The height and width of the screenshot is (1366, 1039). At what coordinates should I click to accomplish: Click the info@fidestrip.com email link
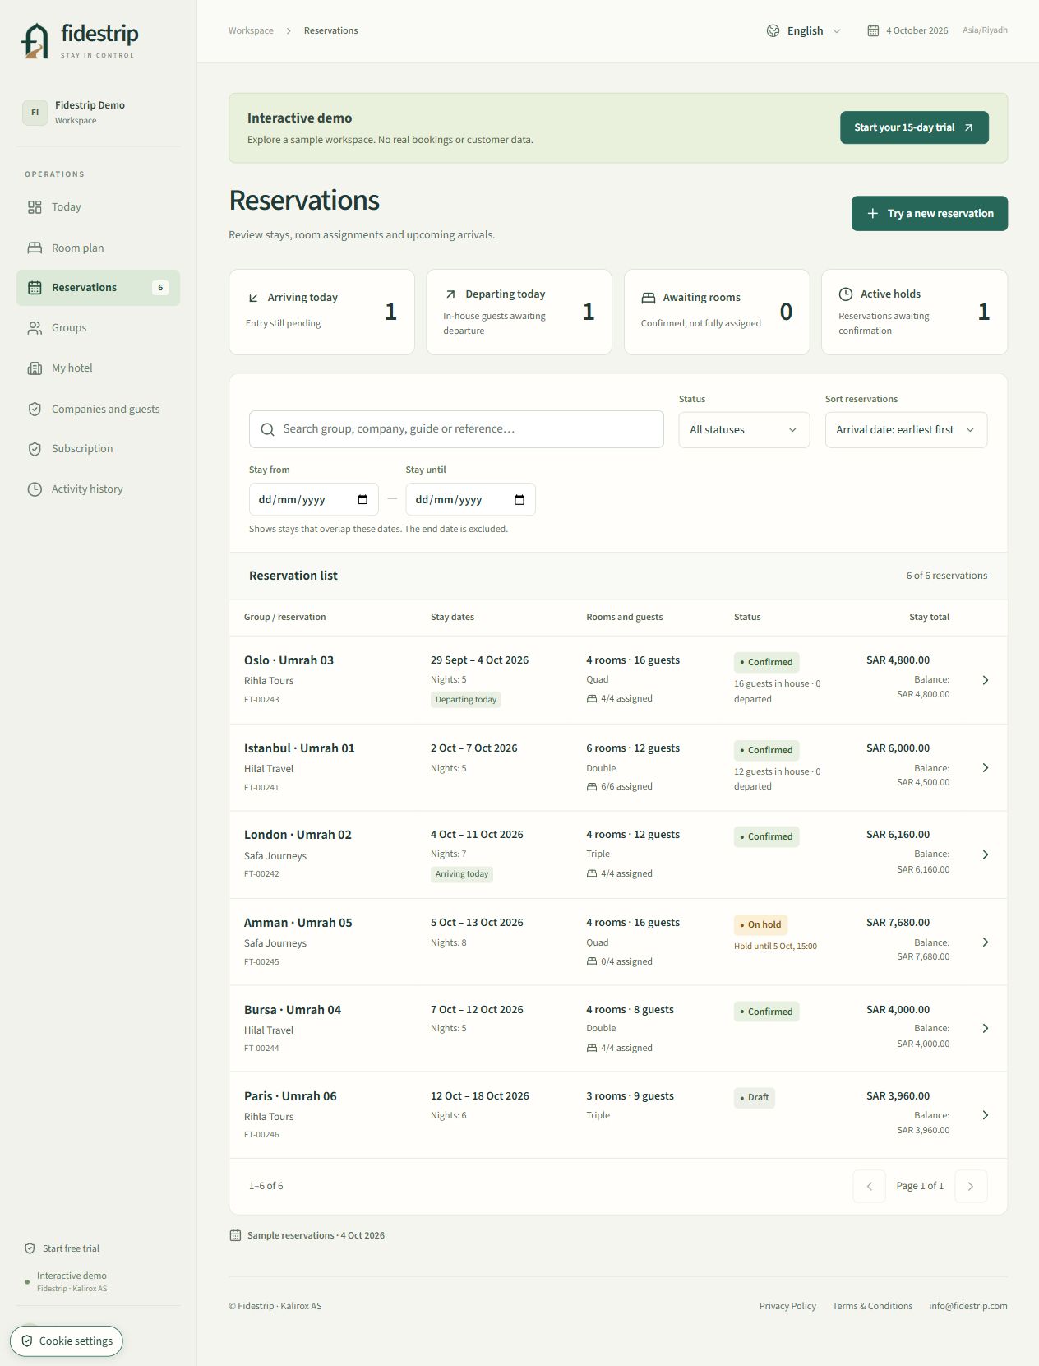tap(968, 1306)
